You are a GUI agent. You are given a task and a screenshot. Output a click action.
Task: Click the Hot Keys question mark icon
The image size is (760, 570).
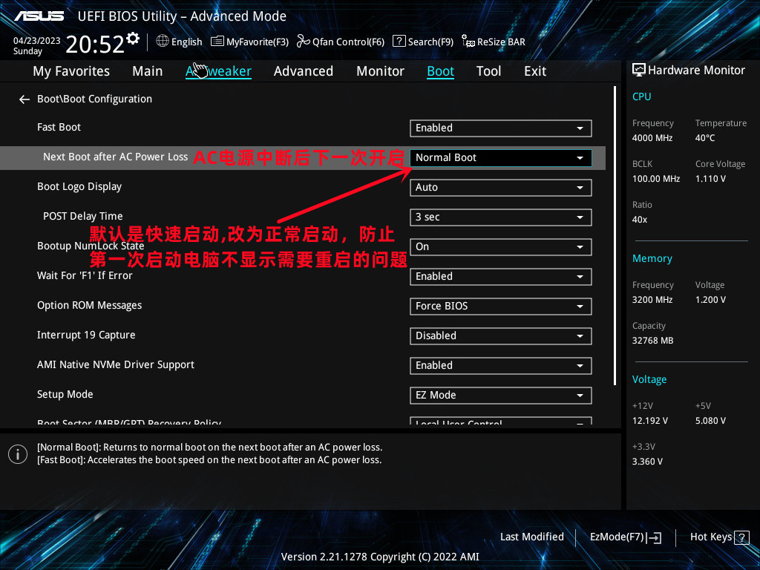coord(741,537)
